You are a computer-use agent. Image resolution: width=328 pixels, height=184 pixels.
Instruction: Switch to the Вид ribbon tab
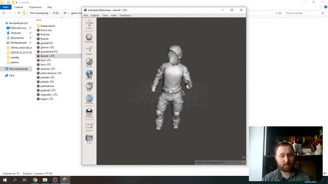pos(50,7)
